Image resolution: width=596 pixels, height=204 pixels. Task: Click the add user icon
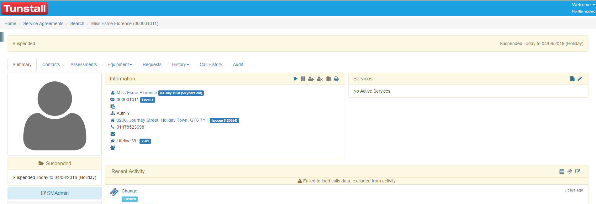(x=311, y=79)
